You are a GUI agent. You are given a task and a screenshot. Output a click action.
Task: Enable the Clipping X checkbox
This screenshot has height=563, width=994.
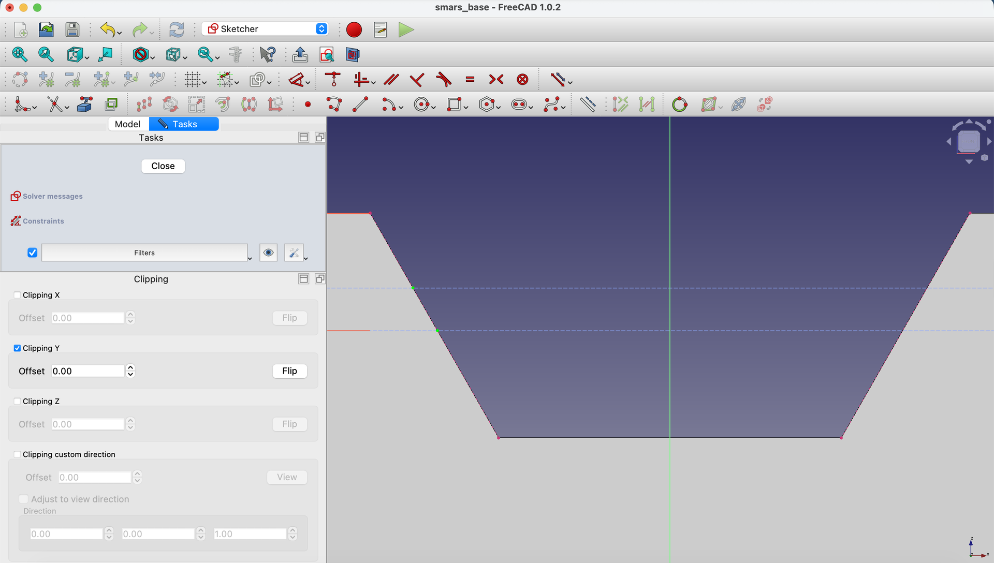(x=17, y=295)
